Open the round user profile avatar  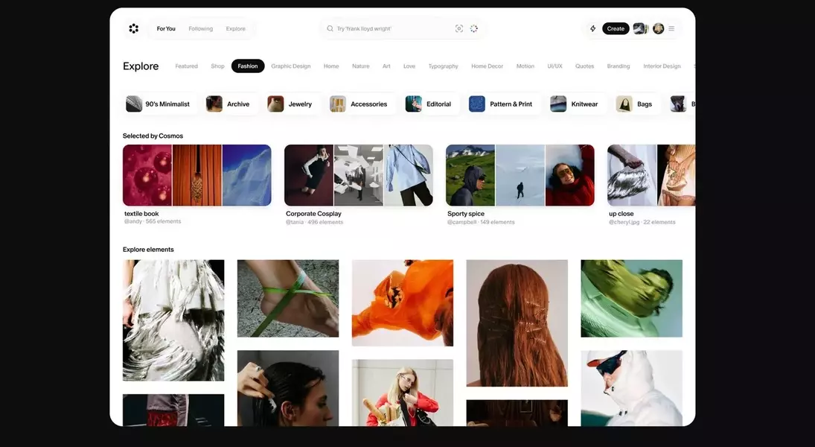click(658, 28)
